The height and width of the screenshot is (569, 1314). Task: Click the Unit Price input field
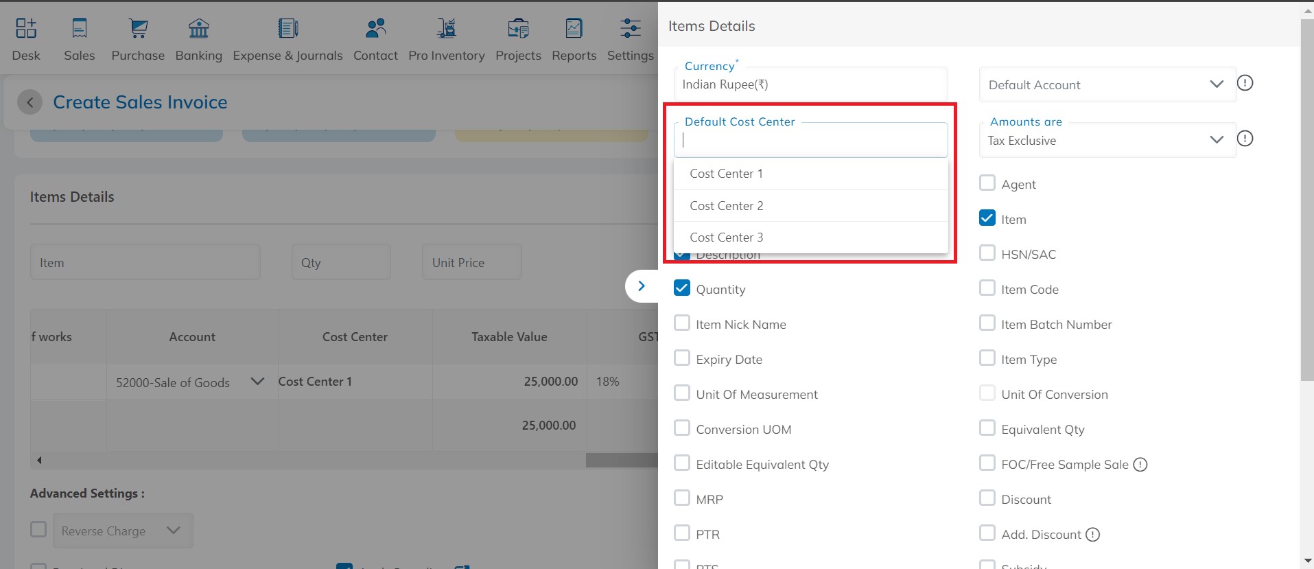tap(472, 262)
